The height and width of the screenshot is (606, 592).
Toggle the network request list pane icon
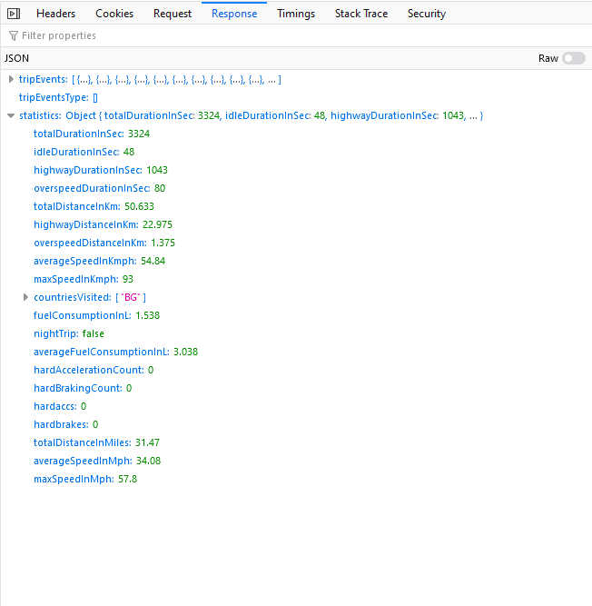click(x=14, y=14)
